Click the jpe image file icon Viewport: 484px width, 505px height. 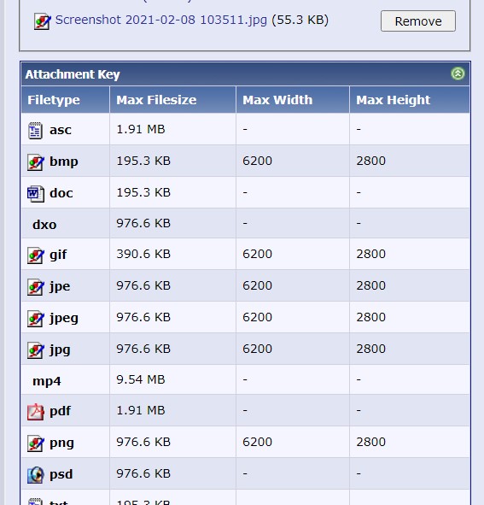coord(35,287)
